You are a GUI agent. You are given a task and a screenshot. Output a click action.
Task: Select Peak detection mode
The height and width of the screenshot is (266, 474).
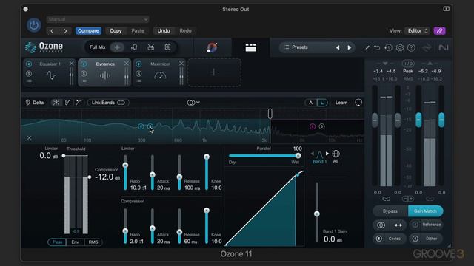tap(57, 242)
